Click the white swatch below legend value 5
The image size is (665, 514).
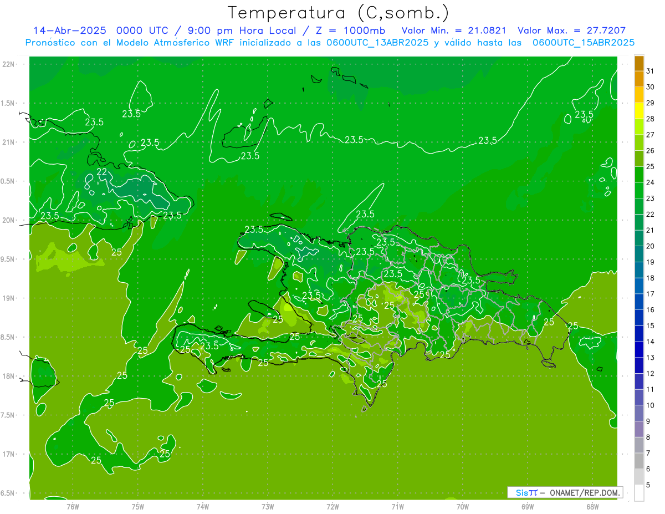coord(639,492)
